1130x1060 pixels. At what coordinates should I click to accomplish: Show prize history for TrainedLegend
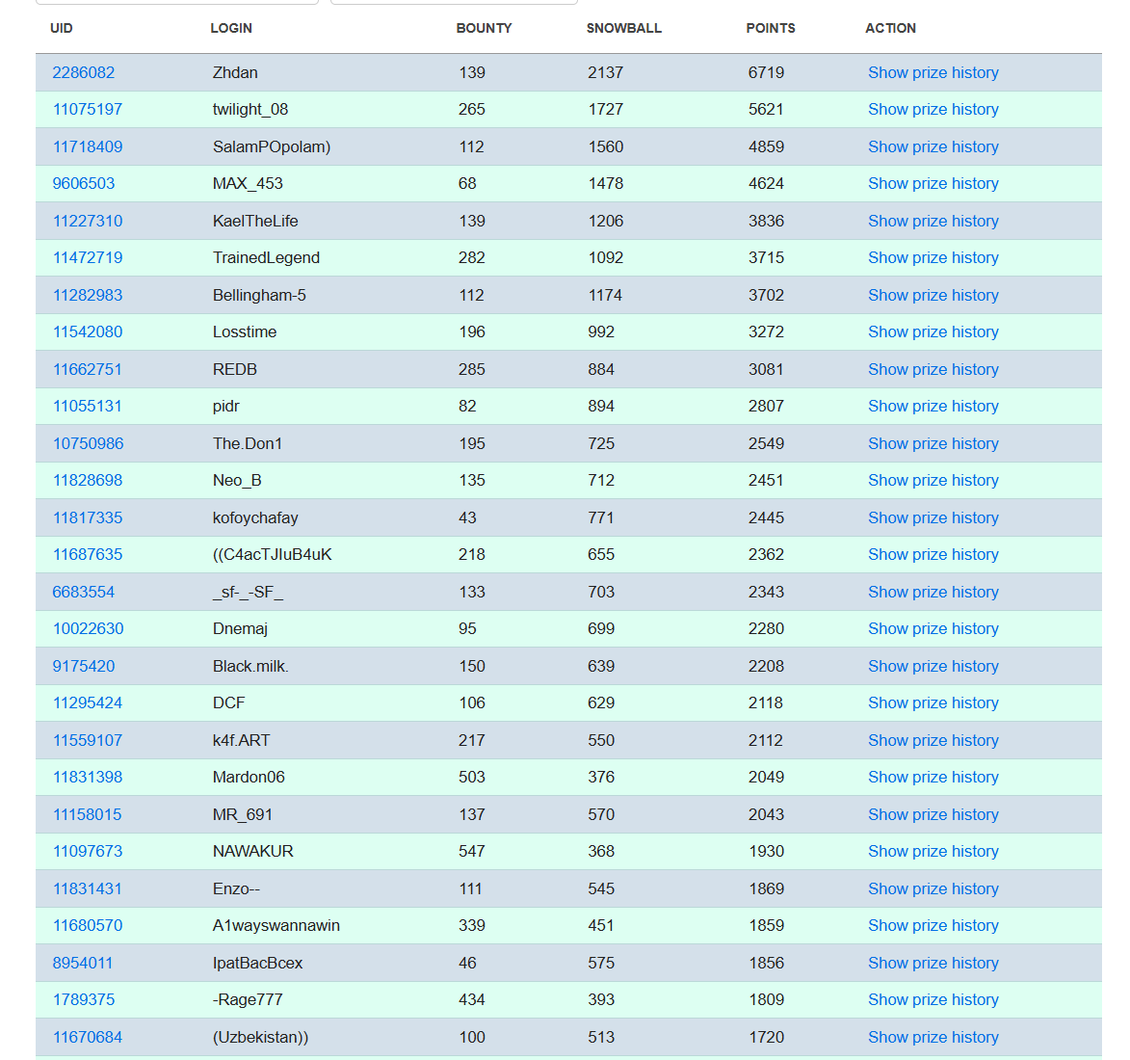point(933,258)
